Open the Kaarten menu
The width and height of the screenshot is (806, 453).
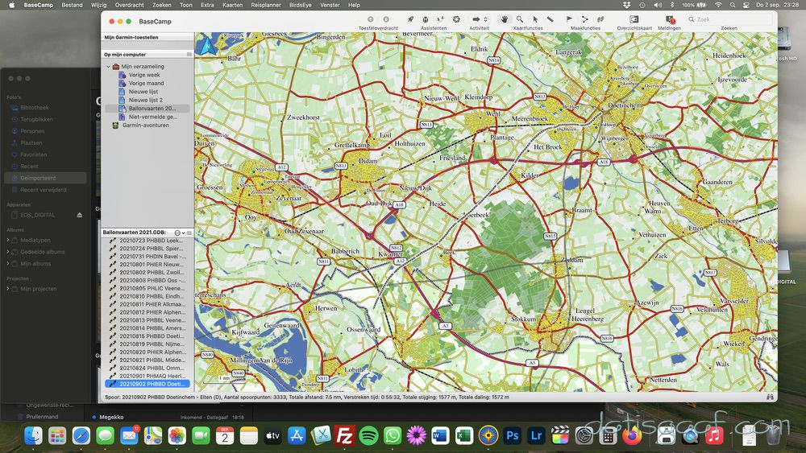[x=233, y=5]
